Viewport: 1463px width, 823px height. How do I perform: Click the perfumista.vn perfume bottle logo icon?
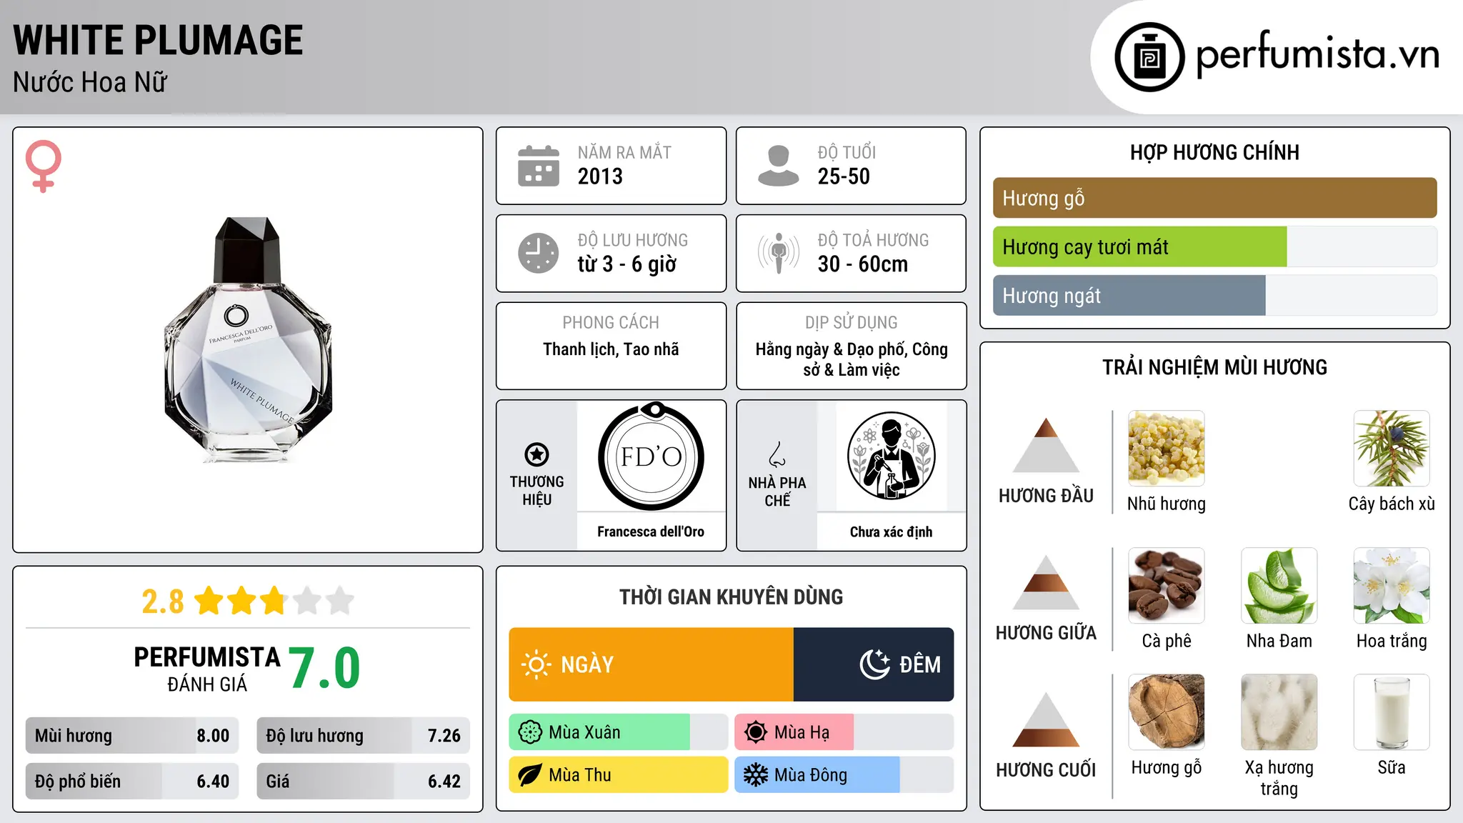[x=1149, y=57]
